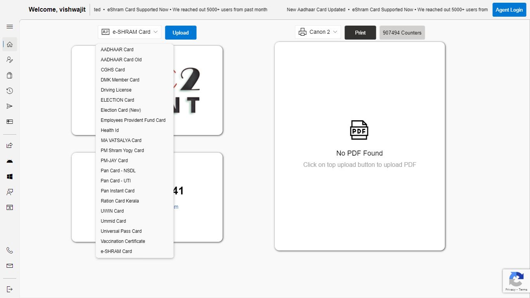Open the reCAPTCHA Terms link
This screenshot has height=298, width=530.
[523, 289]
